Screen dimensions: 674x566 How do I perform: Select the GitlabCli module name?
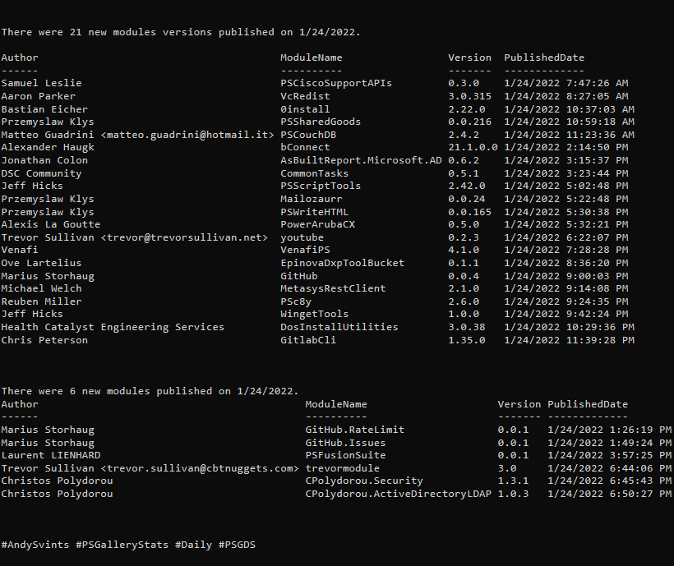[308, 340]
